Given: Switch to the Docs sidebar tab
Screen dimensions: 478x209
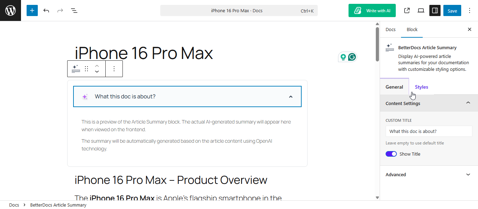Looking at the screenshot, I should (x=391, y=29).
